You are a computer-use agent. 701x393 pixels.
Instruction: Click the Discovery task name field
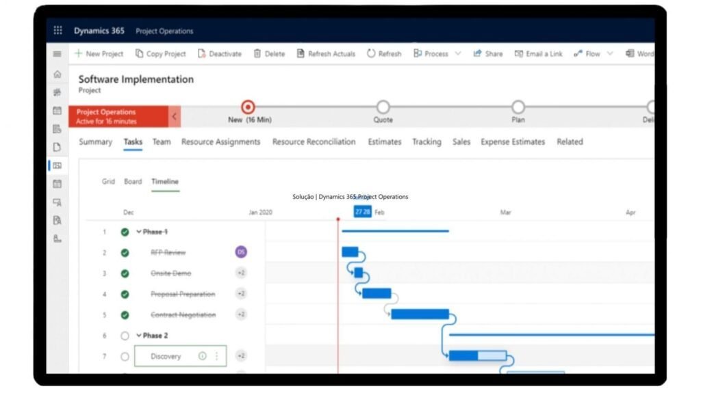coord(181,356)
